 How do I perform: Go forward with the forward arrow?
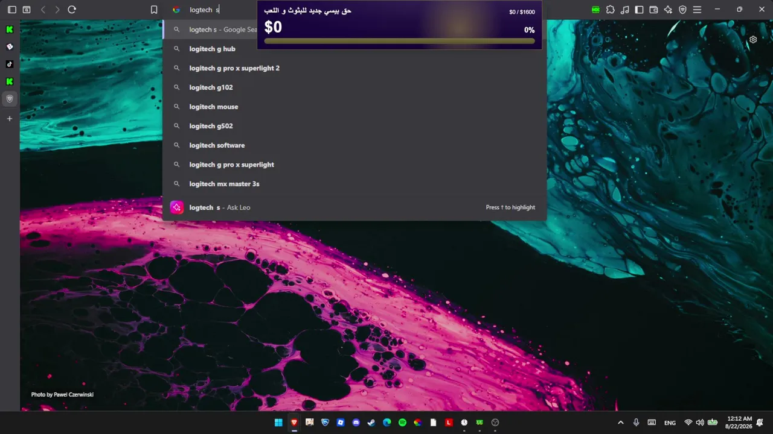pyautogui.click(x=57, y=10)
